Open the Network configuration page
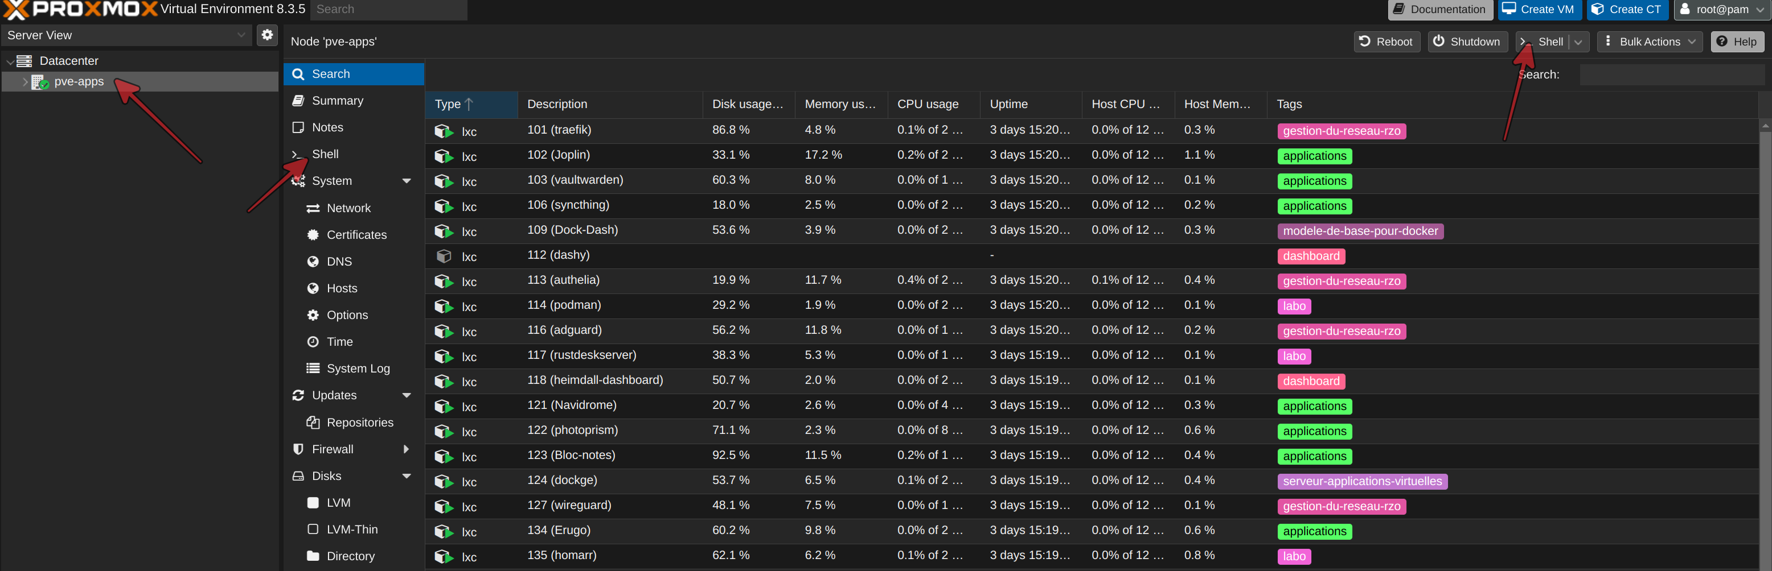This screenshot has height=571, width=1772. 348,208
